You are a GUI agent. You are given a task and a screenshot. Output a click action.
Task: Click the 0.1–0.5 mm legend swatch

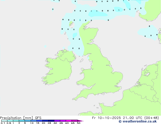click(x=4, y=121)
